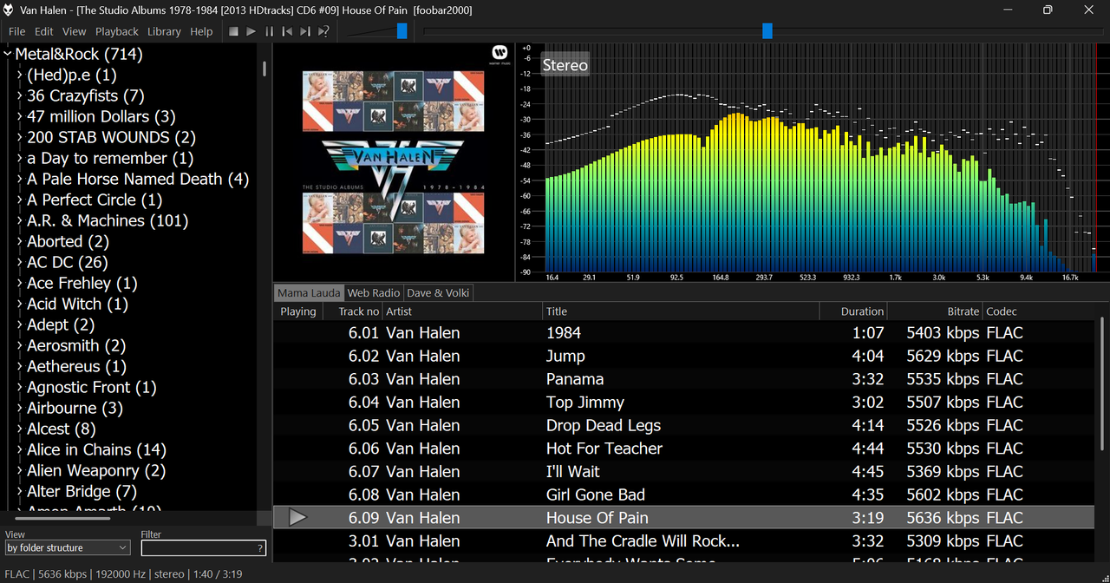The width and height of the screenshot is (1110, 583).
Task: Click the Play button in the toolbar
Action: (x=251, y=31)
